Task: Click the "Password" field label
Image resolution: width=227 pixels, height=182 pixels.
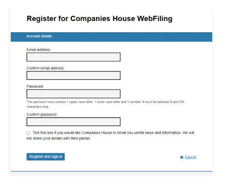Action: click(x=35, y=87)
